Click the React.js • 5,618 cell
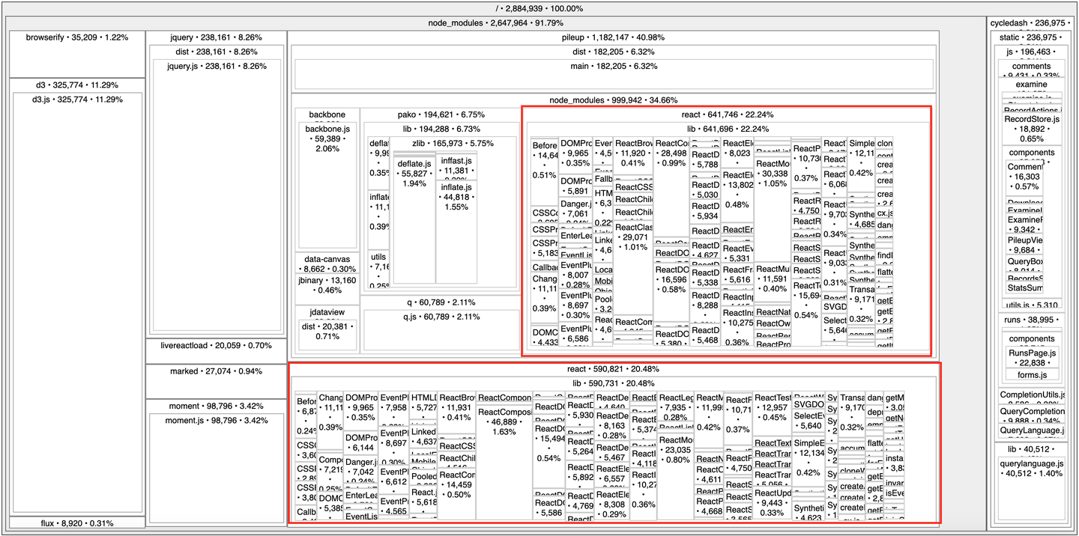Screen dimensions: 1079x536 pos(423,502)
